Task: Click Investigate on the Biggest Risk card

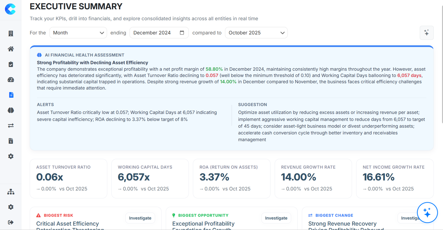Action: click(x=140, y=218)
